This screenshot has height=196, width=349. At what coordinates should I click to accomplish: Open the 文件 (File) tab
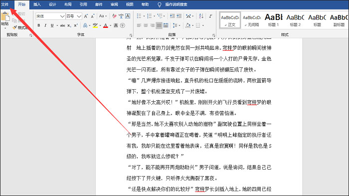(4, 4)
